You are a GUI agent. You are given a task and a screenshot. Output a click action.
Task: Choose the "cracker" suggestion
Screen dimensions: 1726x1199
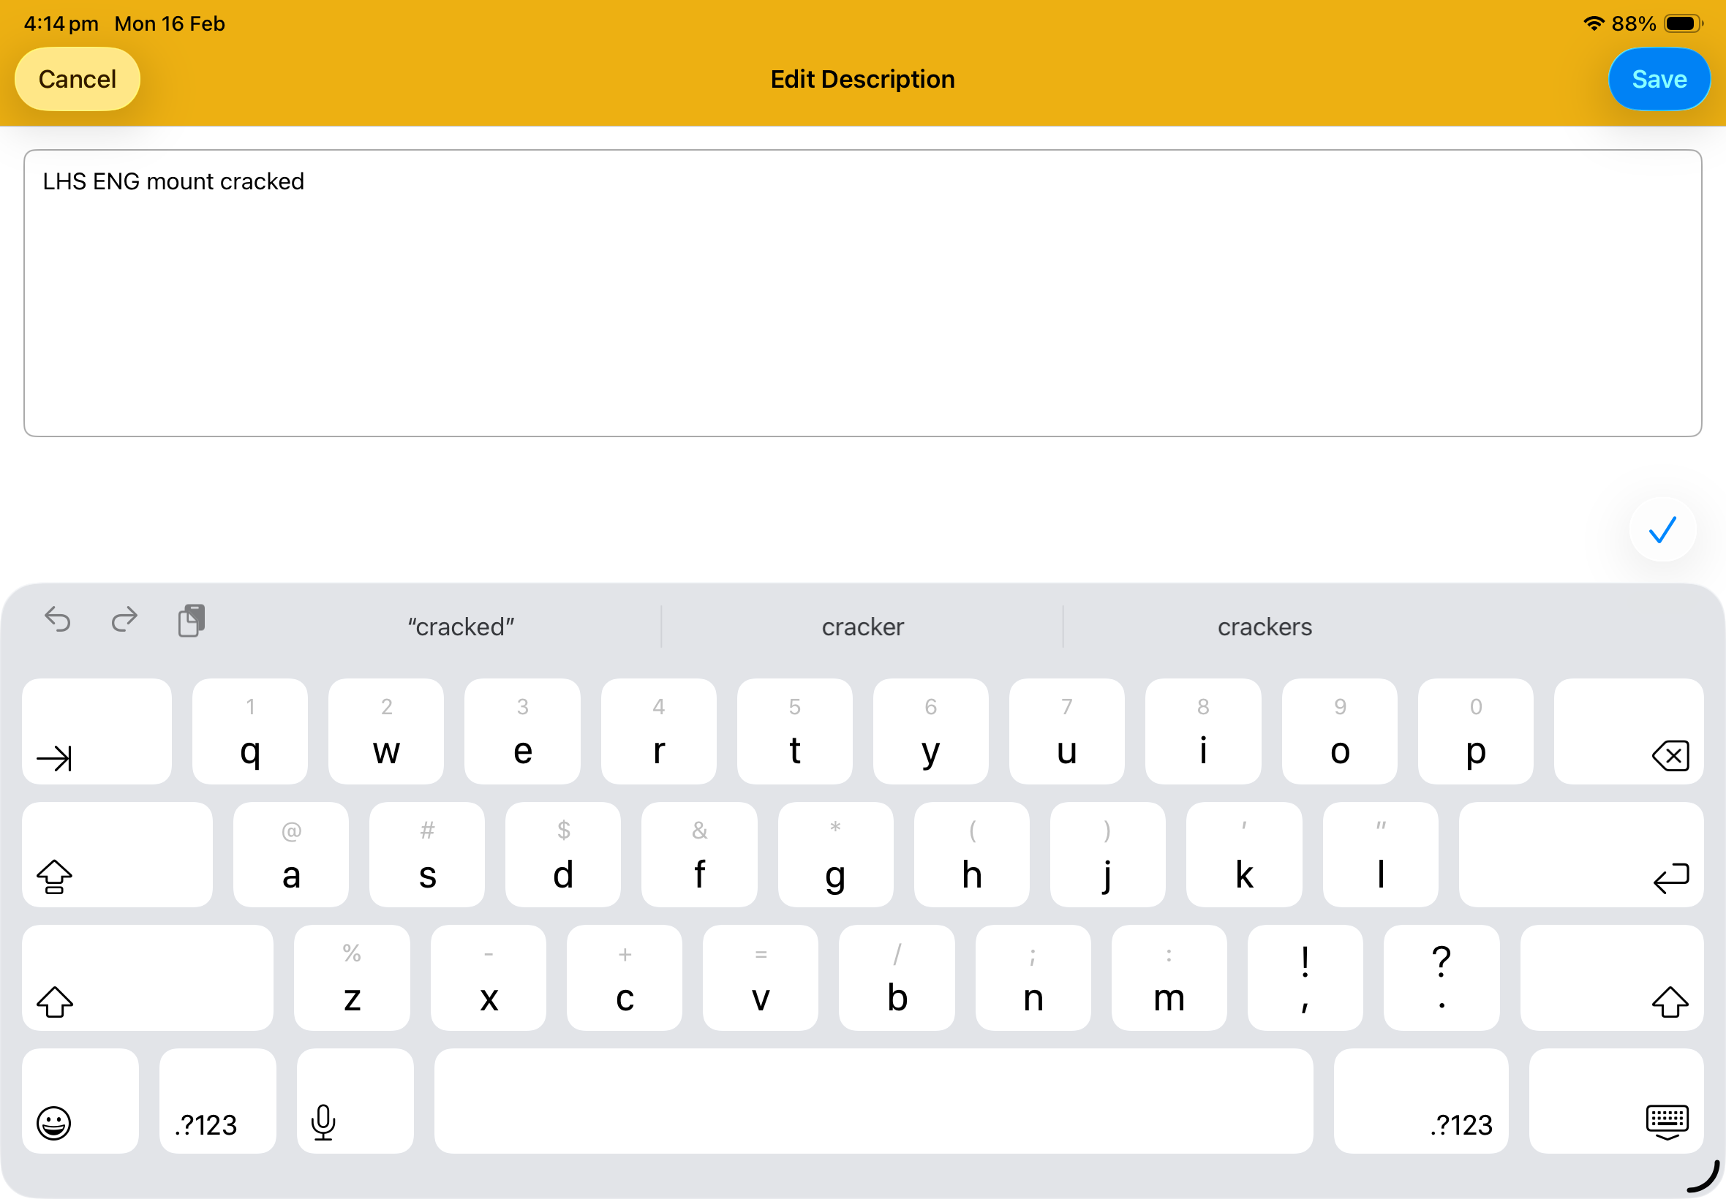862,627
